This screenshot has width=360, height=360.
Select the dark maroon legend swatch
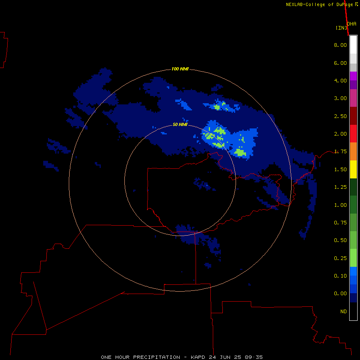[353, 116]
